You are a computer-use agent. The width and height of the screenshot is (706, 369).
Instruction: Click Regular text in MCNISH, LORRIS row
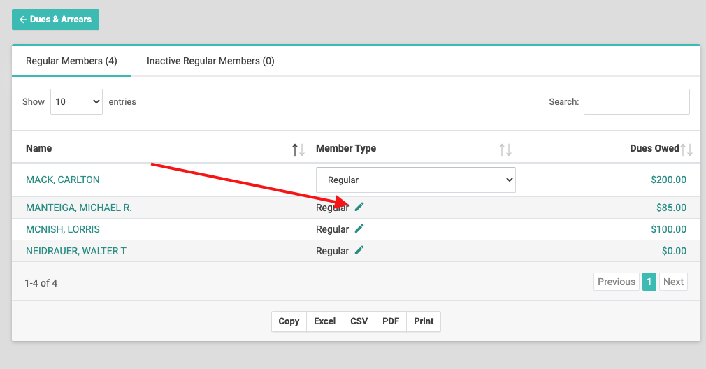coord(332,229)
